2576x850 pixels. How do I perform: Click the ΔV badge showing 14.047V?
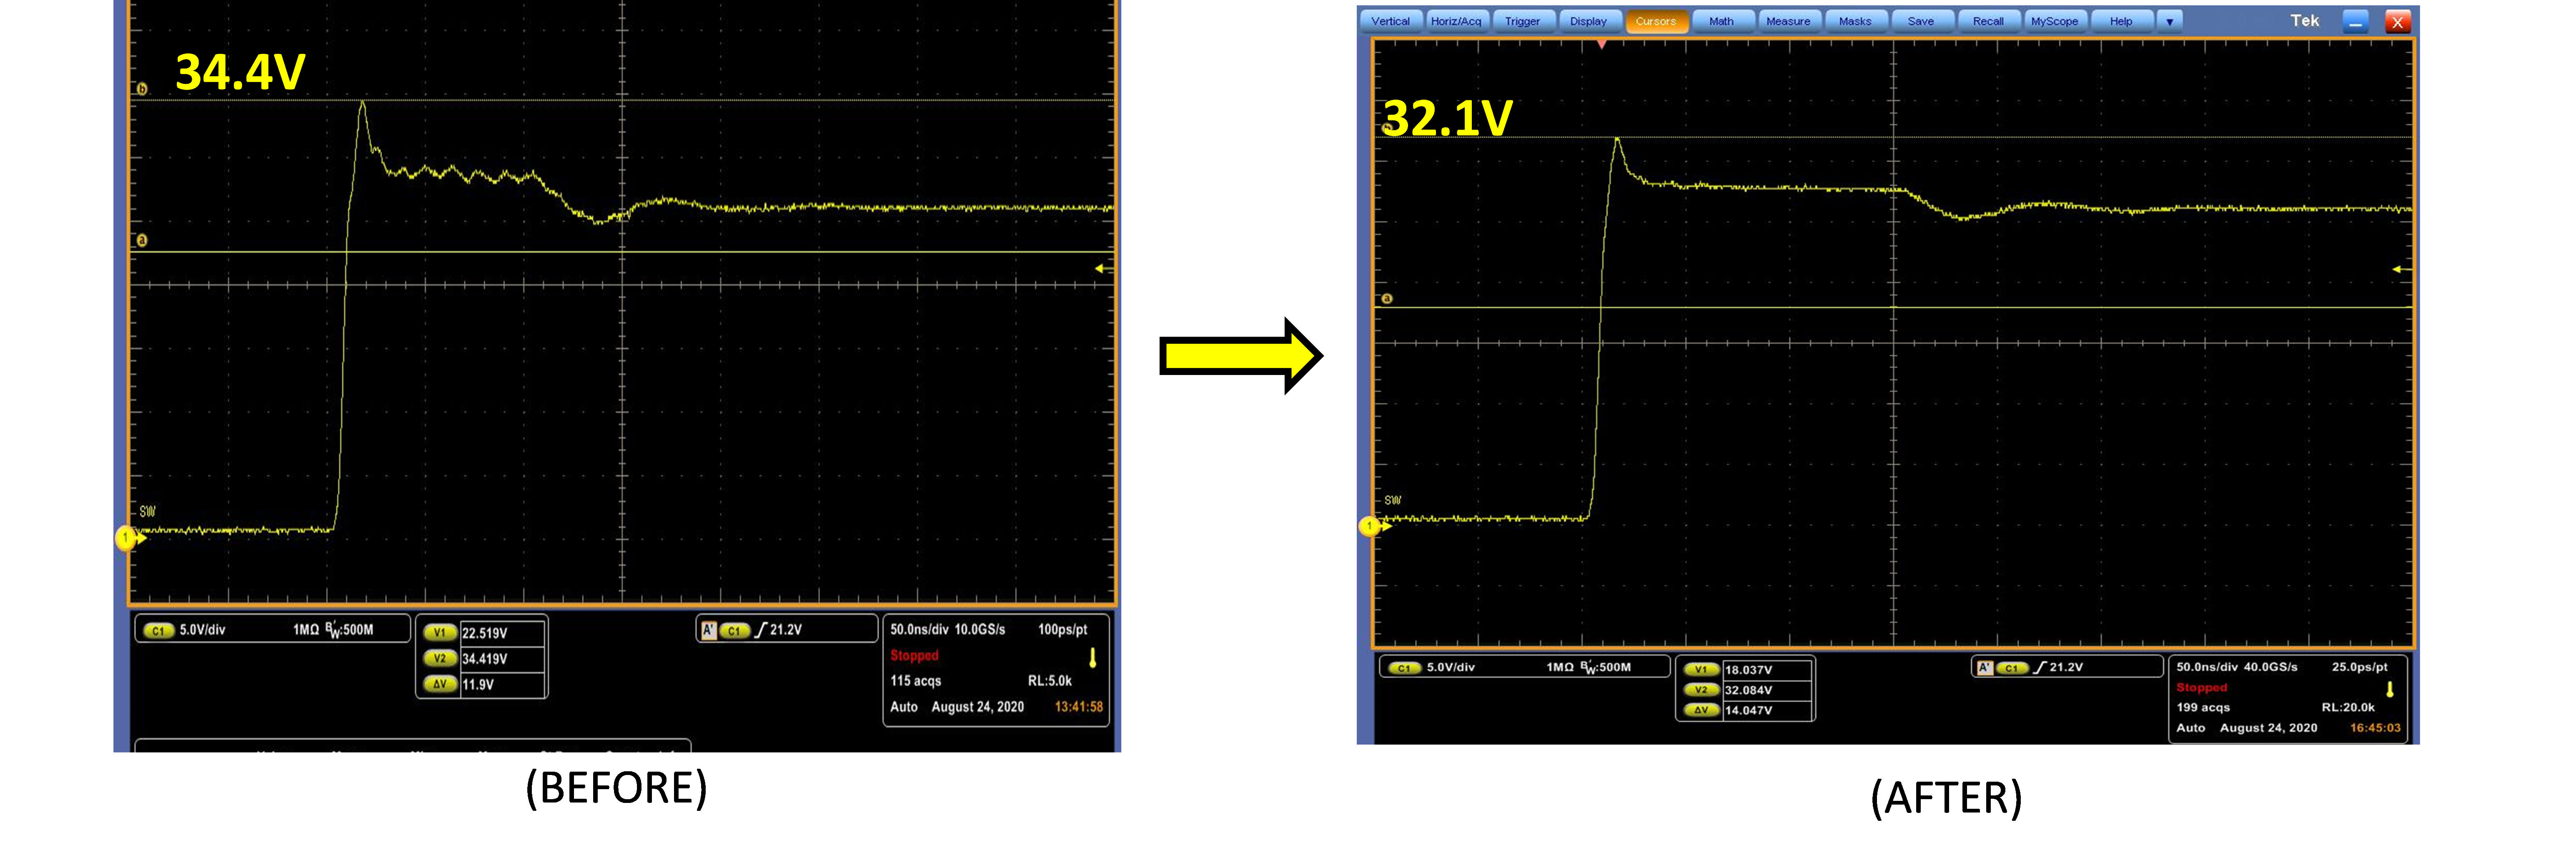click(x=1701, y=710)
